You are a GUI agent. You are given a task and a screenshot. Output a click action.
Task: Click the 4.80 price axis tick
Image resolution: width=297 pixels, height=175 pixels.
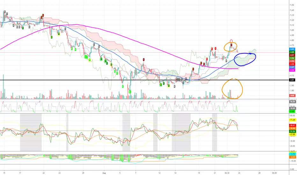pos(292,40)
